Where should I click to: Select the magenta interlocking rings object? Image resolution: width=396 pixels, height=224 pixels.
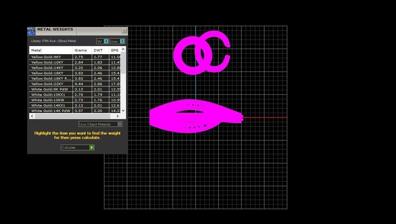202,52
